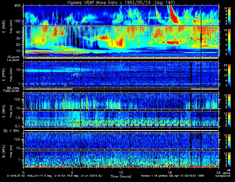Click the '6' hour tick on the time axis
Screen dimensions: 235x182
click(72, 172)
